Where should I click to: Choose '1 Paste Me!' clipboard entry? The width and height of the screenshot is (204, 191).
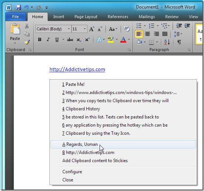tap(123, 84)
